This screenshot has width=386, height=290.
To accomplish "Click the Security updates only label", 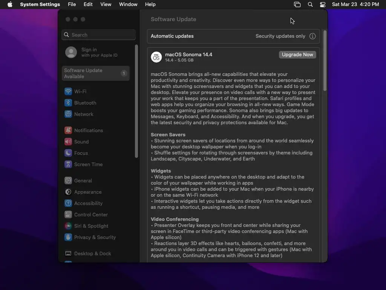I will click(280, 36).
